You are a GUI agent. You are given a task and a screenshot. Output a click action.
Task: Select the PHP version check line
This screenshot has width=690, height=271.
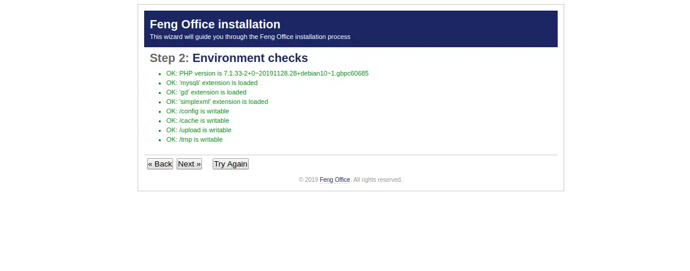click(x=267, y=73)
